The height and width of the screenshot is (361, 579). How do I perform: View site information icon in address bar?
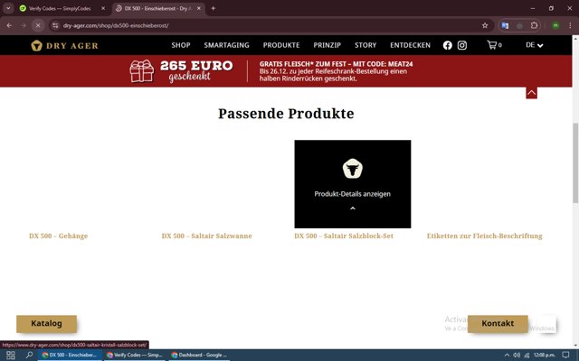click(x=55, y=25)
